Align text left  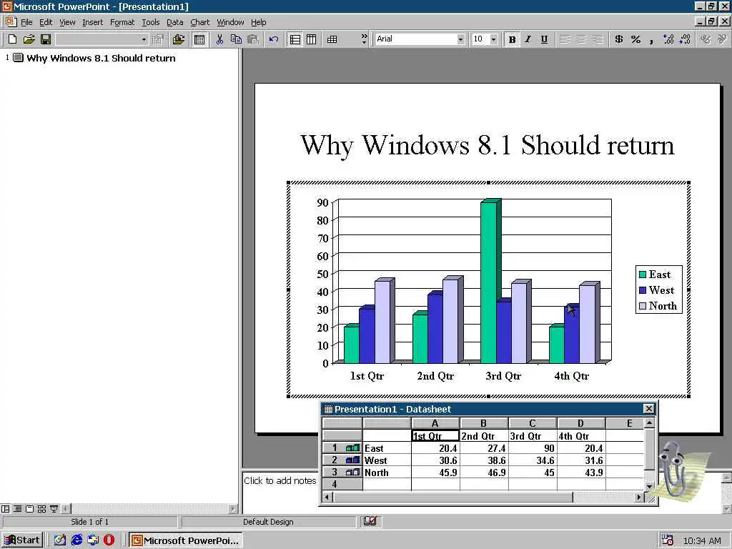click(x=565, y=39)
